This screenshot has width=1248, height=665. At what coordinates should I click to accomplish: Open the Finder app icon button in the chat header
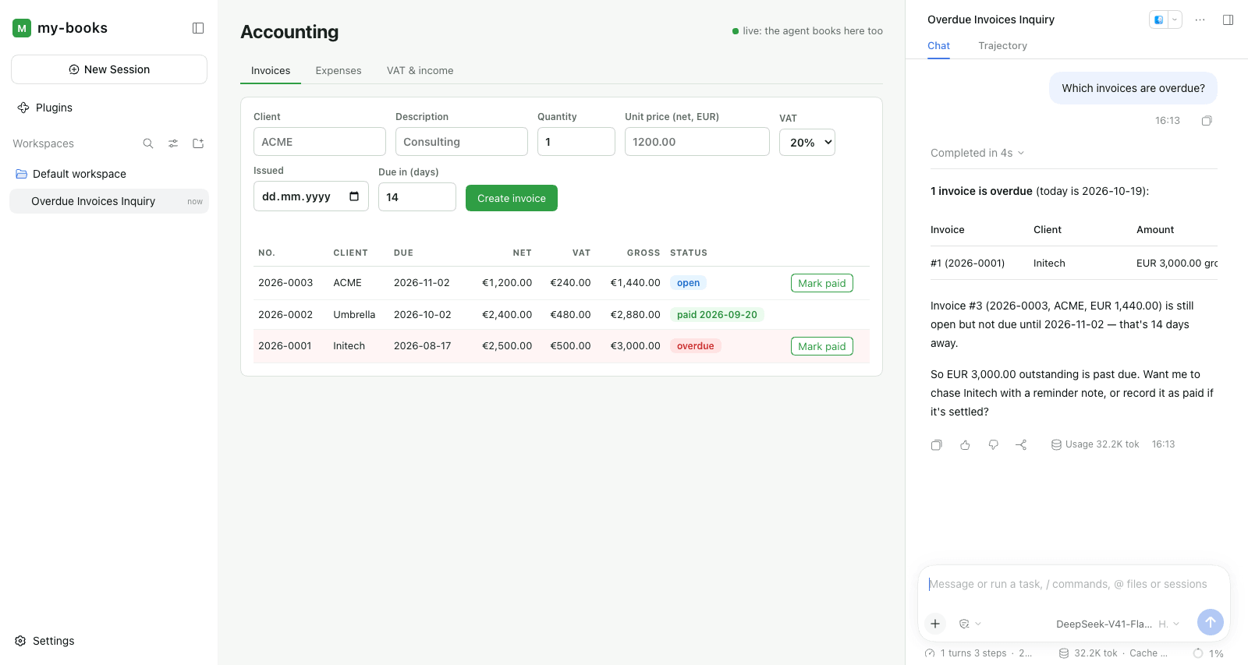(1159, 19)
